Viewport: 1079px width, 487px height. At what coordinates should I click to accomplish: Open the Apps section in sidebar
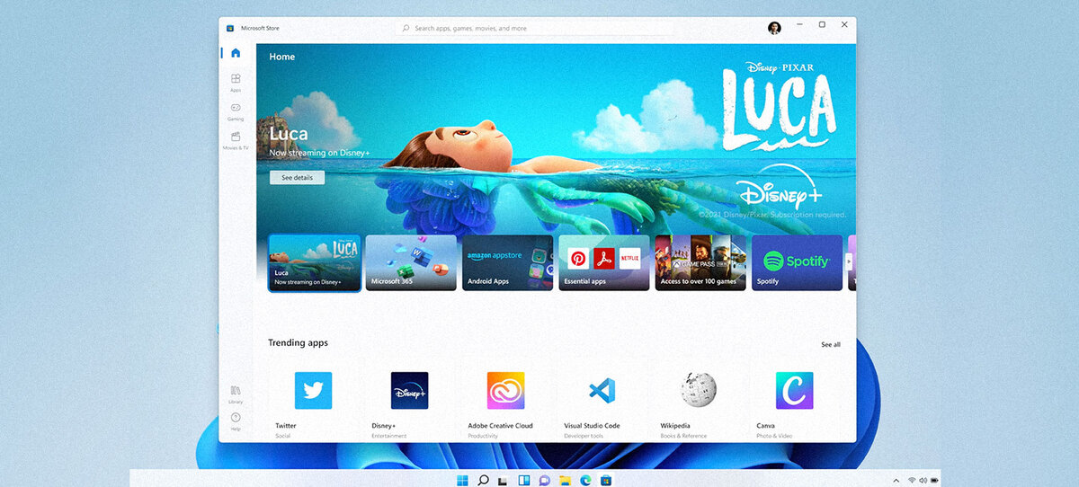tap(236, 83)
